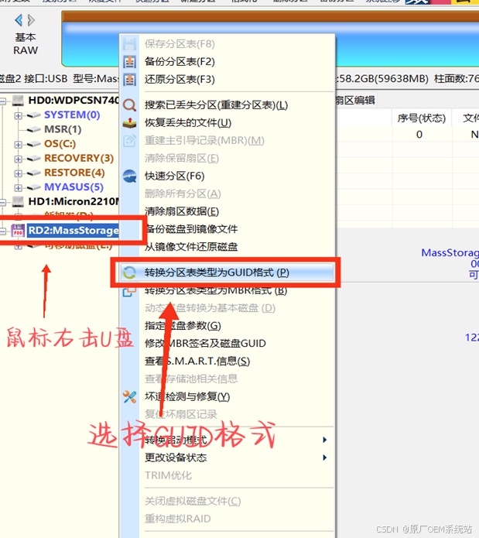Select RESTORE(4) partition in tree
Viewport: 479px width, 538px height.
click(74, 173)
